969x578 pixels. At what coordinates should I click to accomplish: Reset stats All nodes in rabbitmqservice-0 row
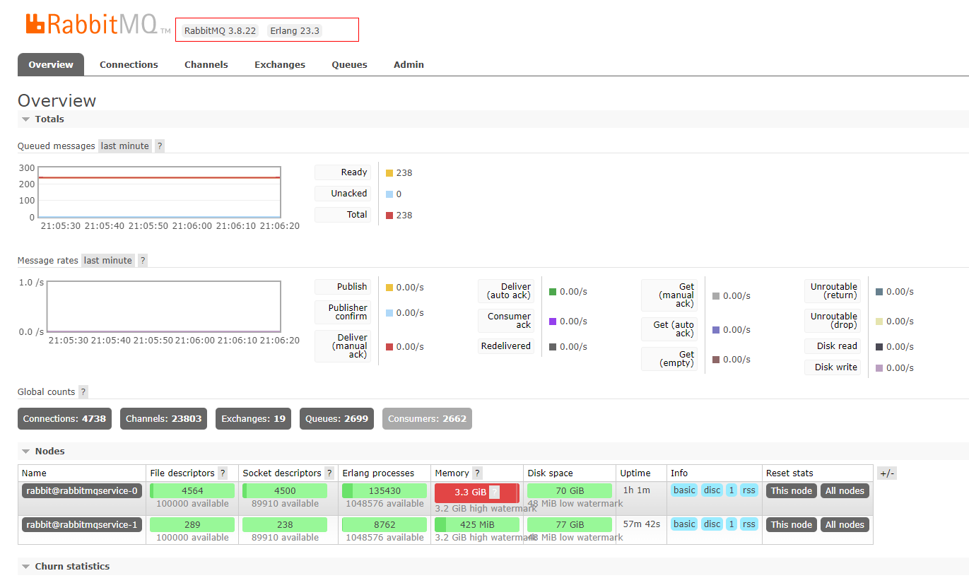[x=845, y=490]
